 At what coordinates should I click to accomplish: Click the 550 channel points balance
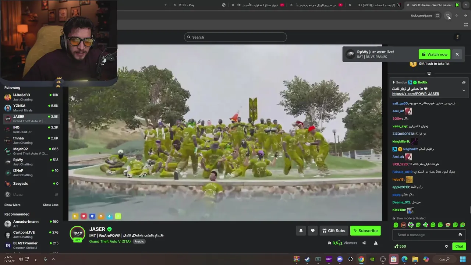400,247
